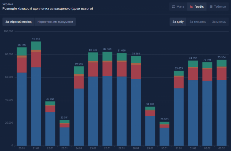Toggle За обраний період mode
The image size is (231, 151).
click(18, 22)
